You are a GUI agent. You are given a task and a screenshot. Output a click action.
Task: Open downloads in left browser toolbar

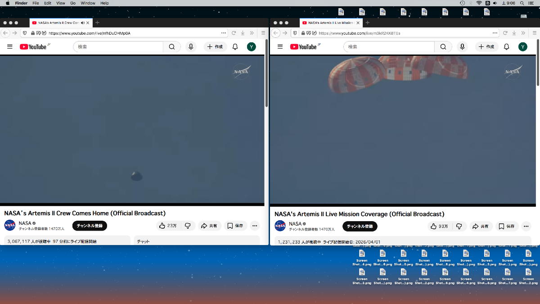tap(243, 33)
